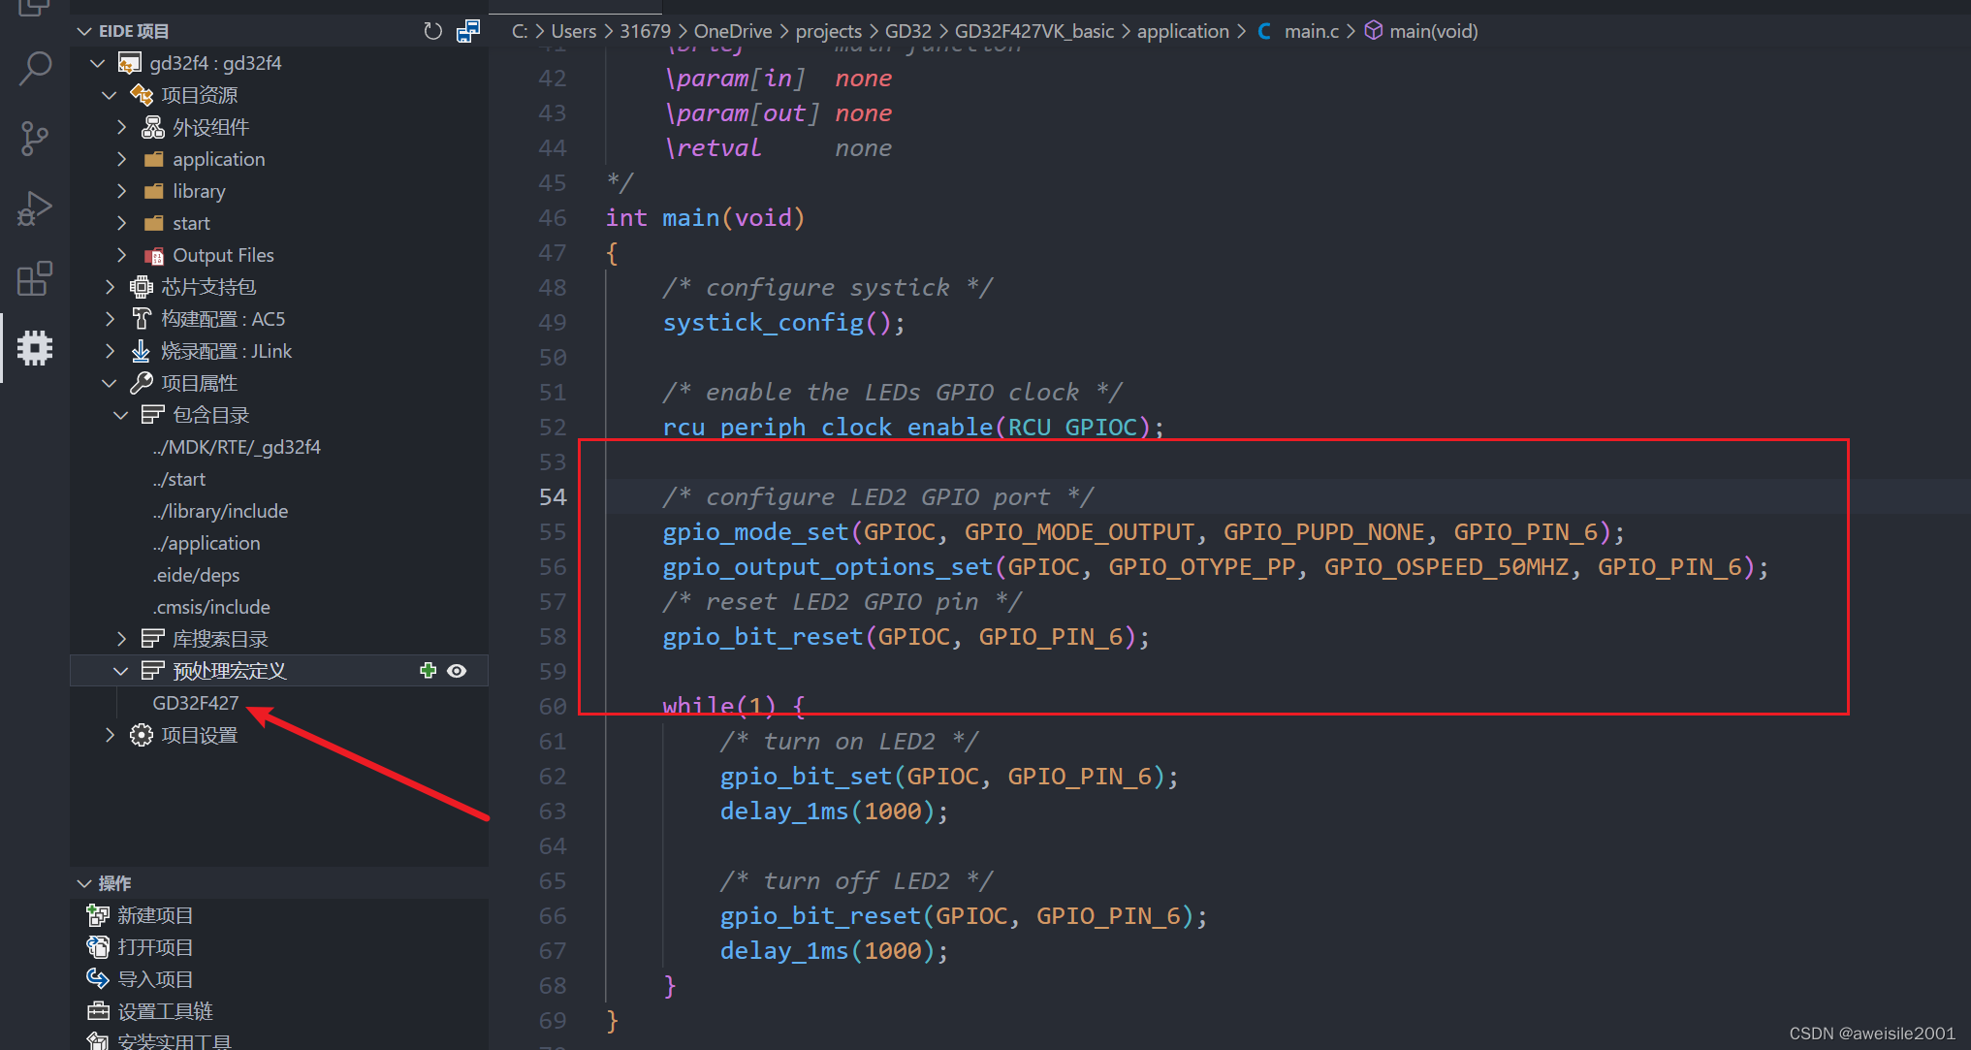Click main.c in the breadcrumb bar
The image size is (1971, 1050).
pyautogui.click(x=1311, y=30)
